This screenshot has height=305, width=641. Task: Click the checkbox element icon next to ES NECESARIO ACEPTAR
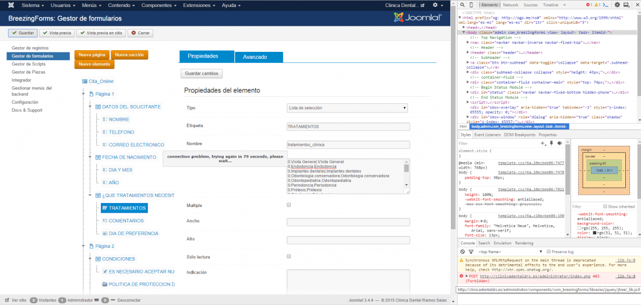point(105,272)
